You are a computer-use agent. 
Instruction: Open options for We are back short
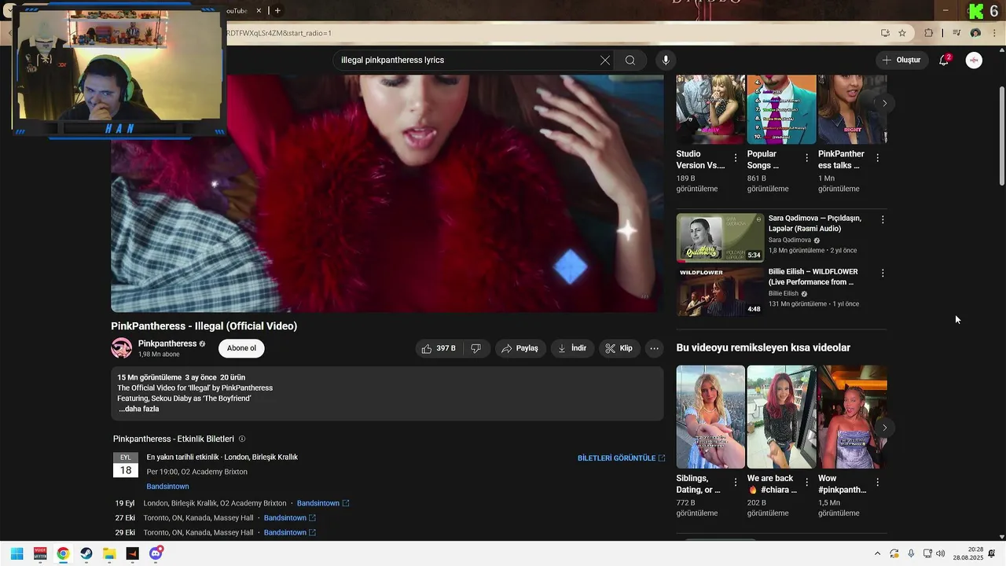[806, 483]
